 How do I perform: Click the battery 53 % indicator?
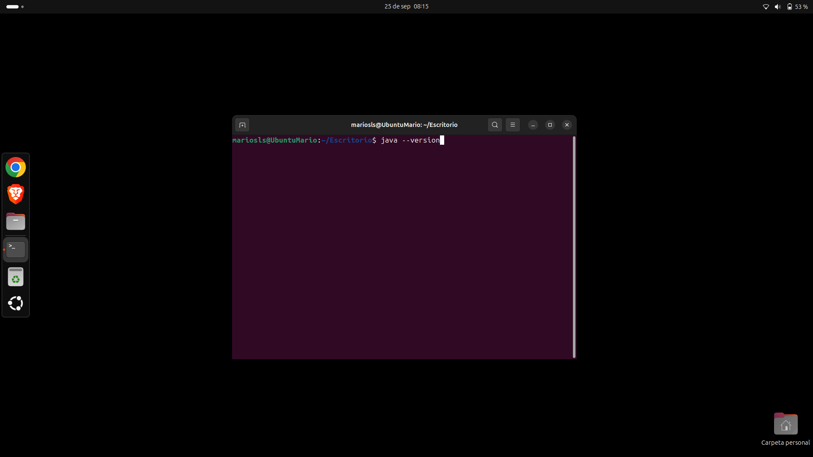(797, 7)
